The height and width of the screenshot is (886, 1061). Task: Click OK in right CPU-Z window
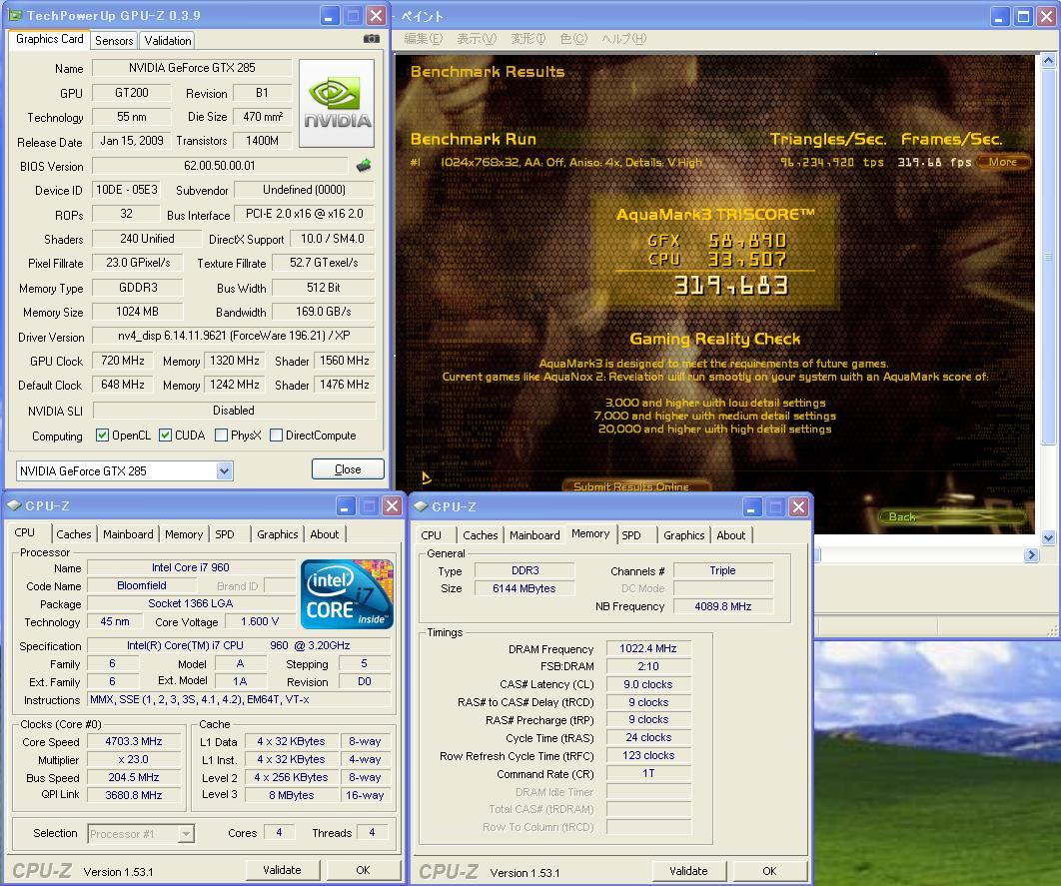click(x=769, y=870)
